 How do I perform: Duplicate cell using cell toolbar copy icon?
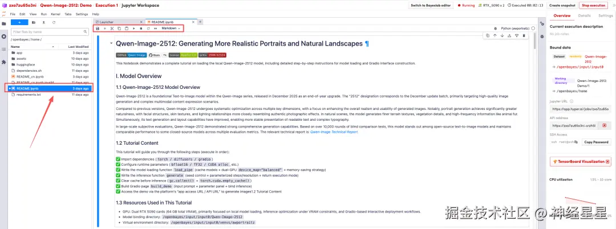(x=488, y=36)
